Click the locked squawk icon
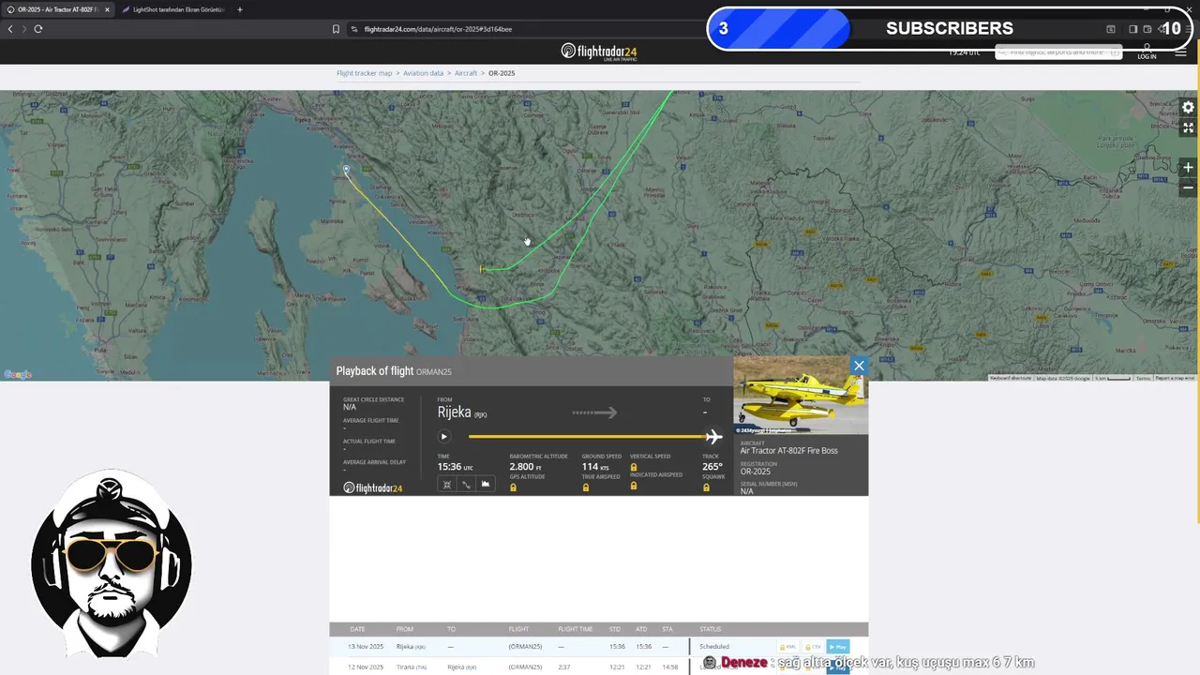The width and height of the screenshot is (1200, 675). (x=708, y=487)
